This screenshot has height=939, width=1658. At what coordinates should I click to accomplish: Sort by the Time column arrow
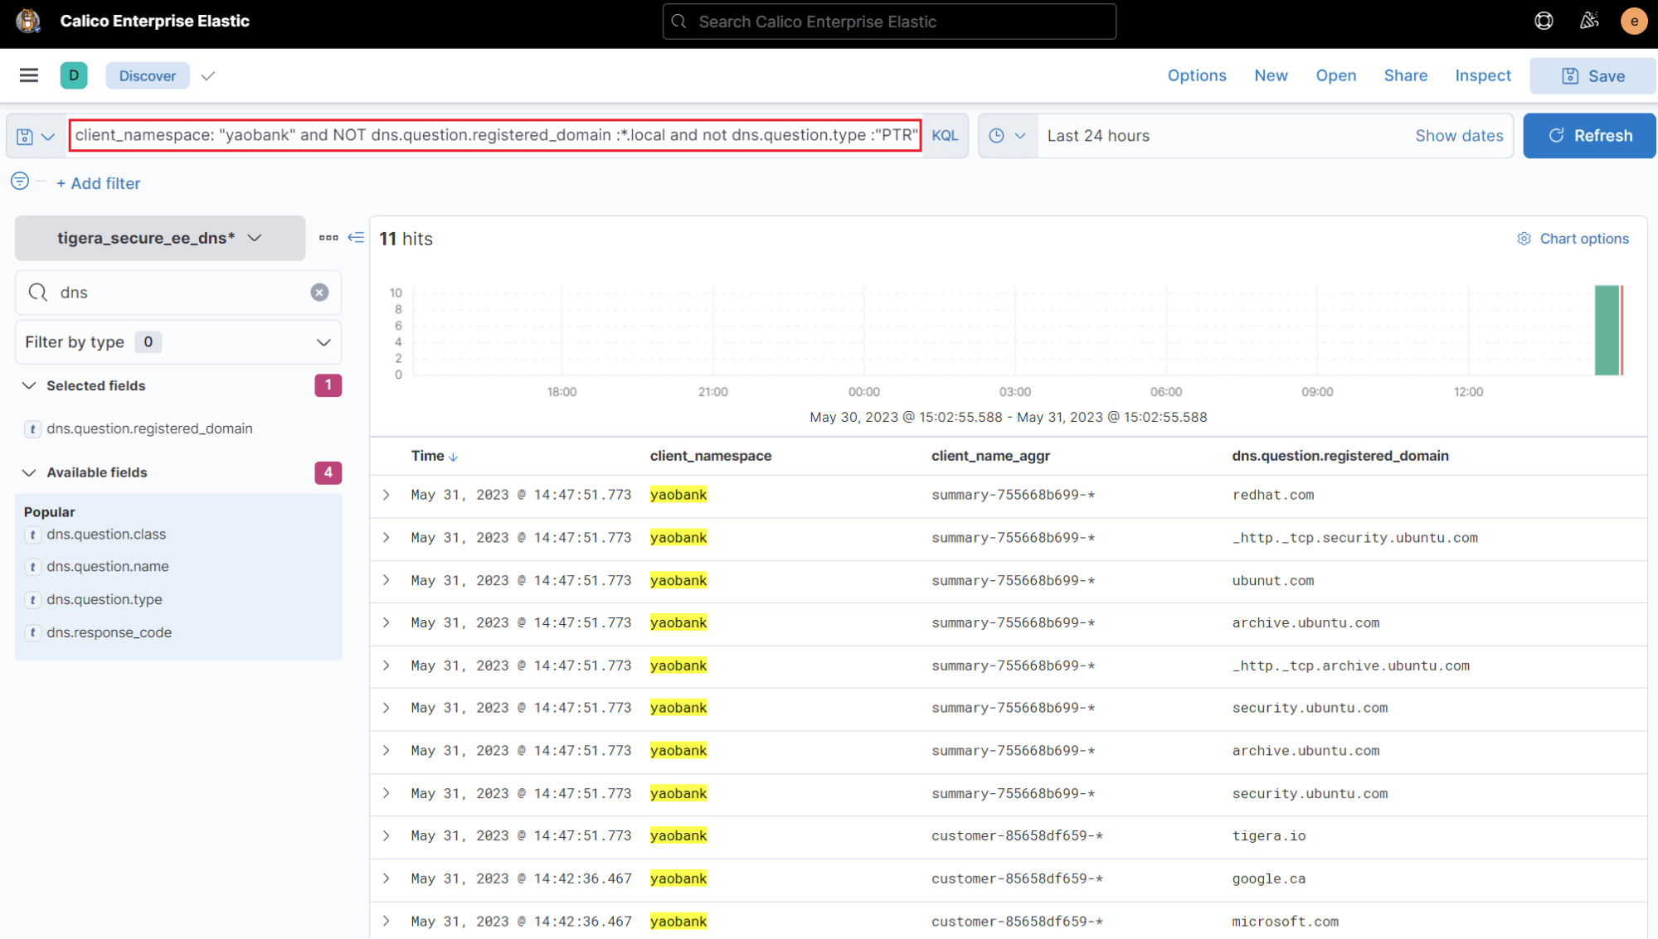(453, 457)
